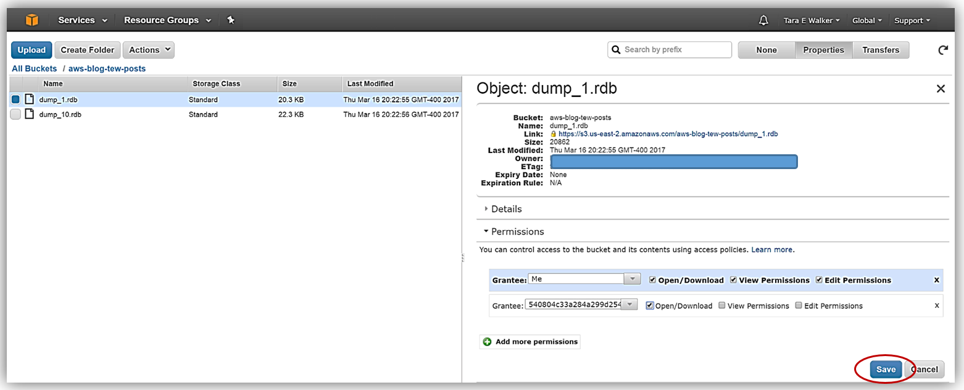Open the All Buckets breadcrumb link
This screenshot has height=390, width=964.
click(35, 68)
